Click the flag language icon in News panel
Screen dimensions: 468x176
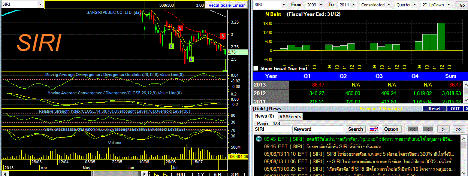374,129
